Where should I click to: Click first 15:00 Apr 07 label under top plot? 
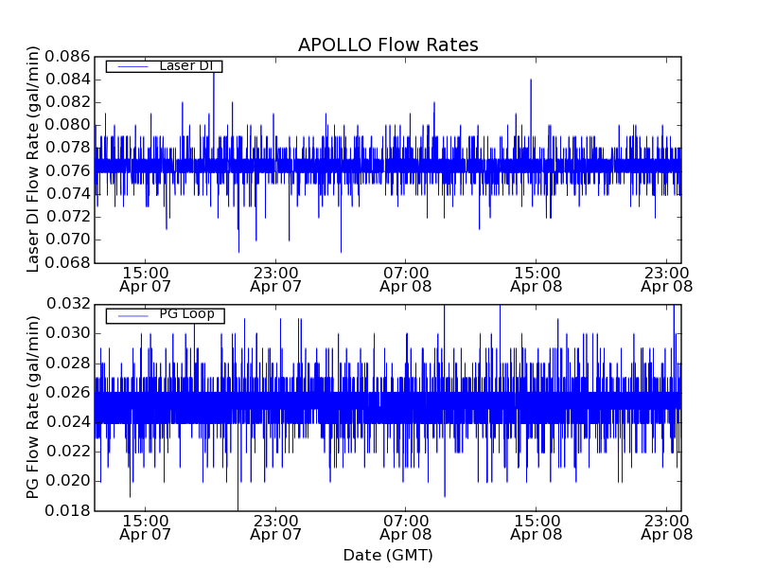click(145, 277)
